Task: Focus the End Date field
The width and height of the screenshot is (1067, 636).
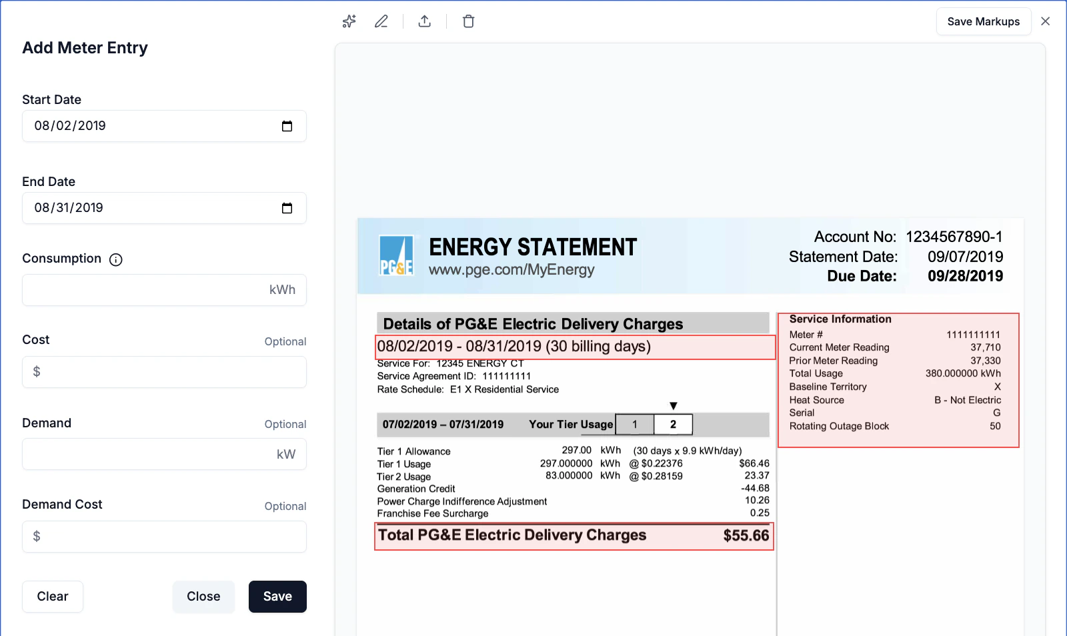Action: [x=164, y=208]
